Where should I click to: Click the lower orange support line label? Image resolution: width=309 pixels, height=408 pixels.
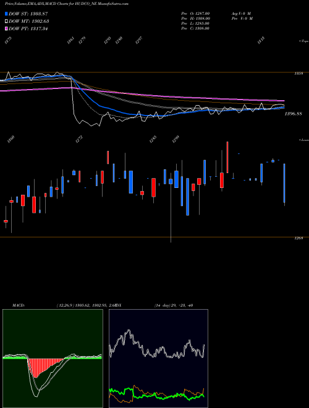coord(298,239)
